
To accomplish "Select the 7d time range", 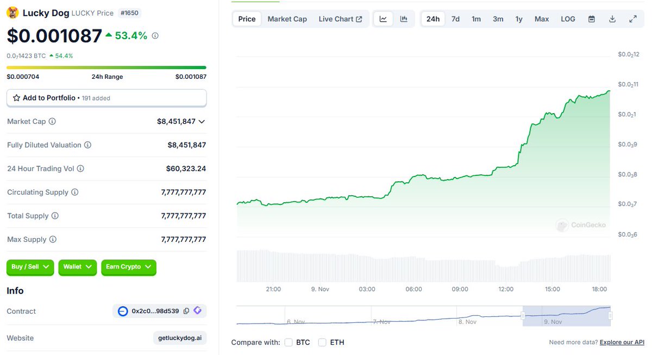I will tap(455, 19).
